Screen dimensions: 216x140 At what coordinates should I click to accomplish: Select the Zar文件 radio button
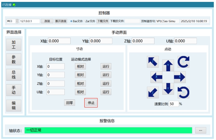84,21
